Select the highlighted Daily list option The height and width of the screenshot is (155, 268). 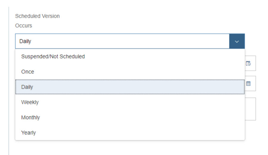pos(130,87)
